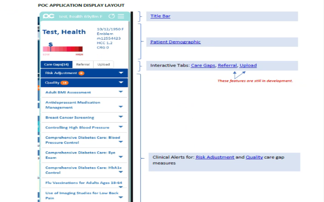Image resolution: width=324 pixels, height=202 pixels.
Task: Click the Quality count badge showing 14
Action: click(65, 83)
